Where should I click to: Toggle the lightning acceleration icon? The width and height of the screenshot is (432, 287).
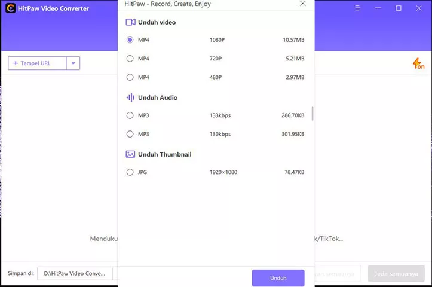(x=418, y=63)
